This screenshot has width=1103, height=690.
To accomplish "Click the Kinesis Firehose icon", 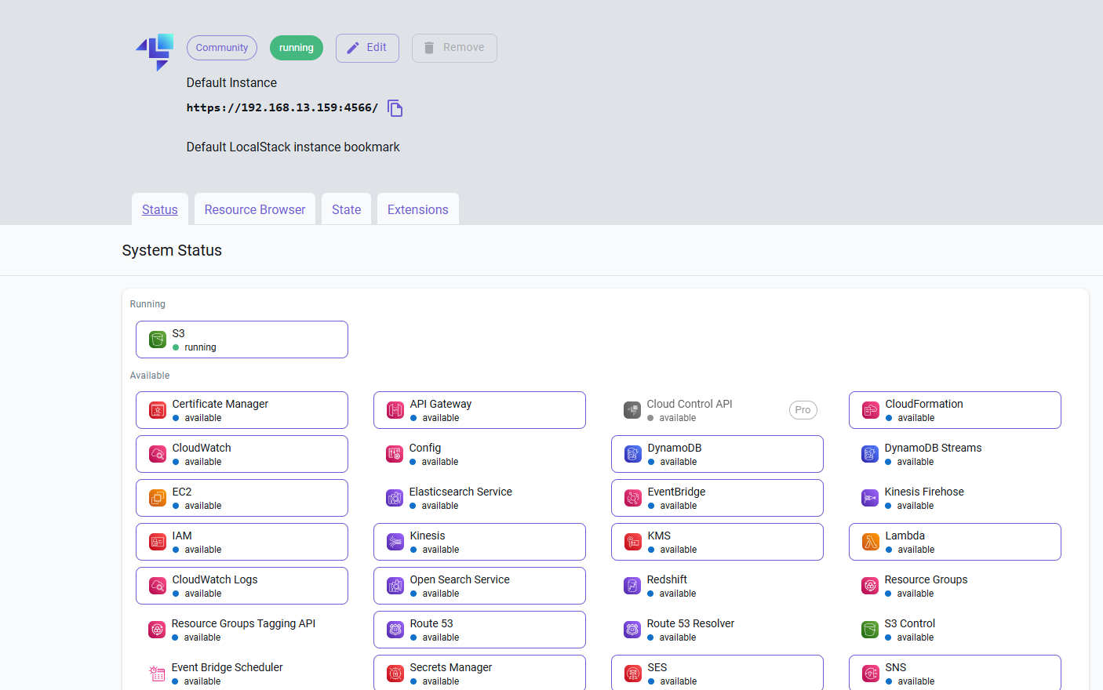I will coord(870,498).
